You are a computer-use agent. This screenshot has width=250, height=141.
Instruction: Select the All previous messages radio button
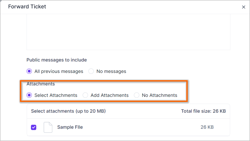[29, 71]
